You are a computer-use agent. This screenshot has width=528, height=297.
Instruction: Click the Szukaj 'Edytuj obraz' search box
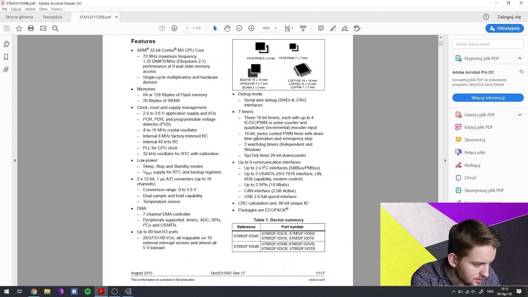tap(488, 44)
